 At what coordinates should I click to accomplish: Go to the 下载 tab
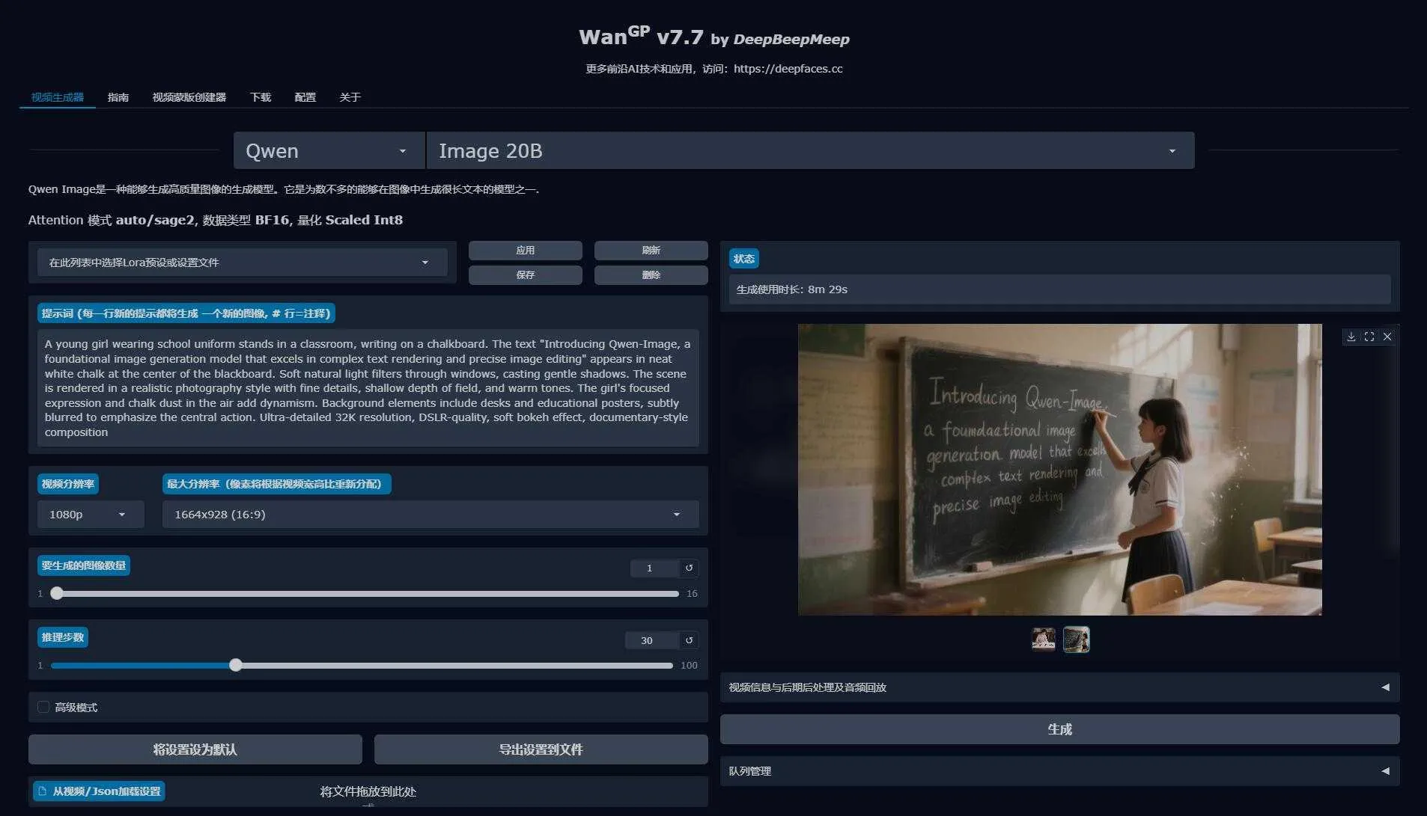click(261, 97)
